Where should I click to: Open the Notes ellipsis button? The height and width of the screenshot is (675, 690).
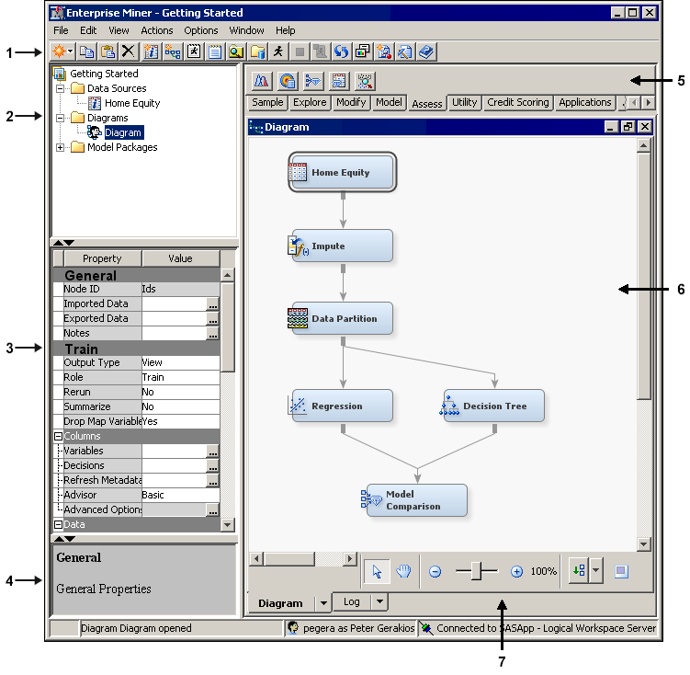(212, 333)
